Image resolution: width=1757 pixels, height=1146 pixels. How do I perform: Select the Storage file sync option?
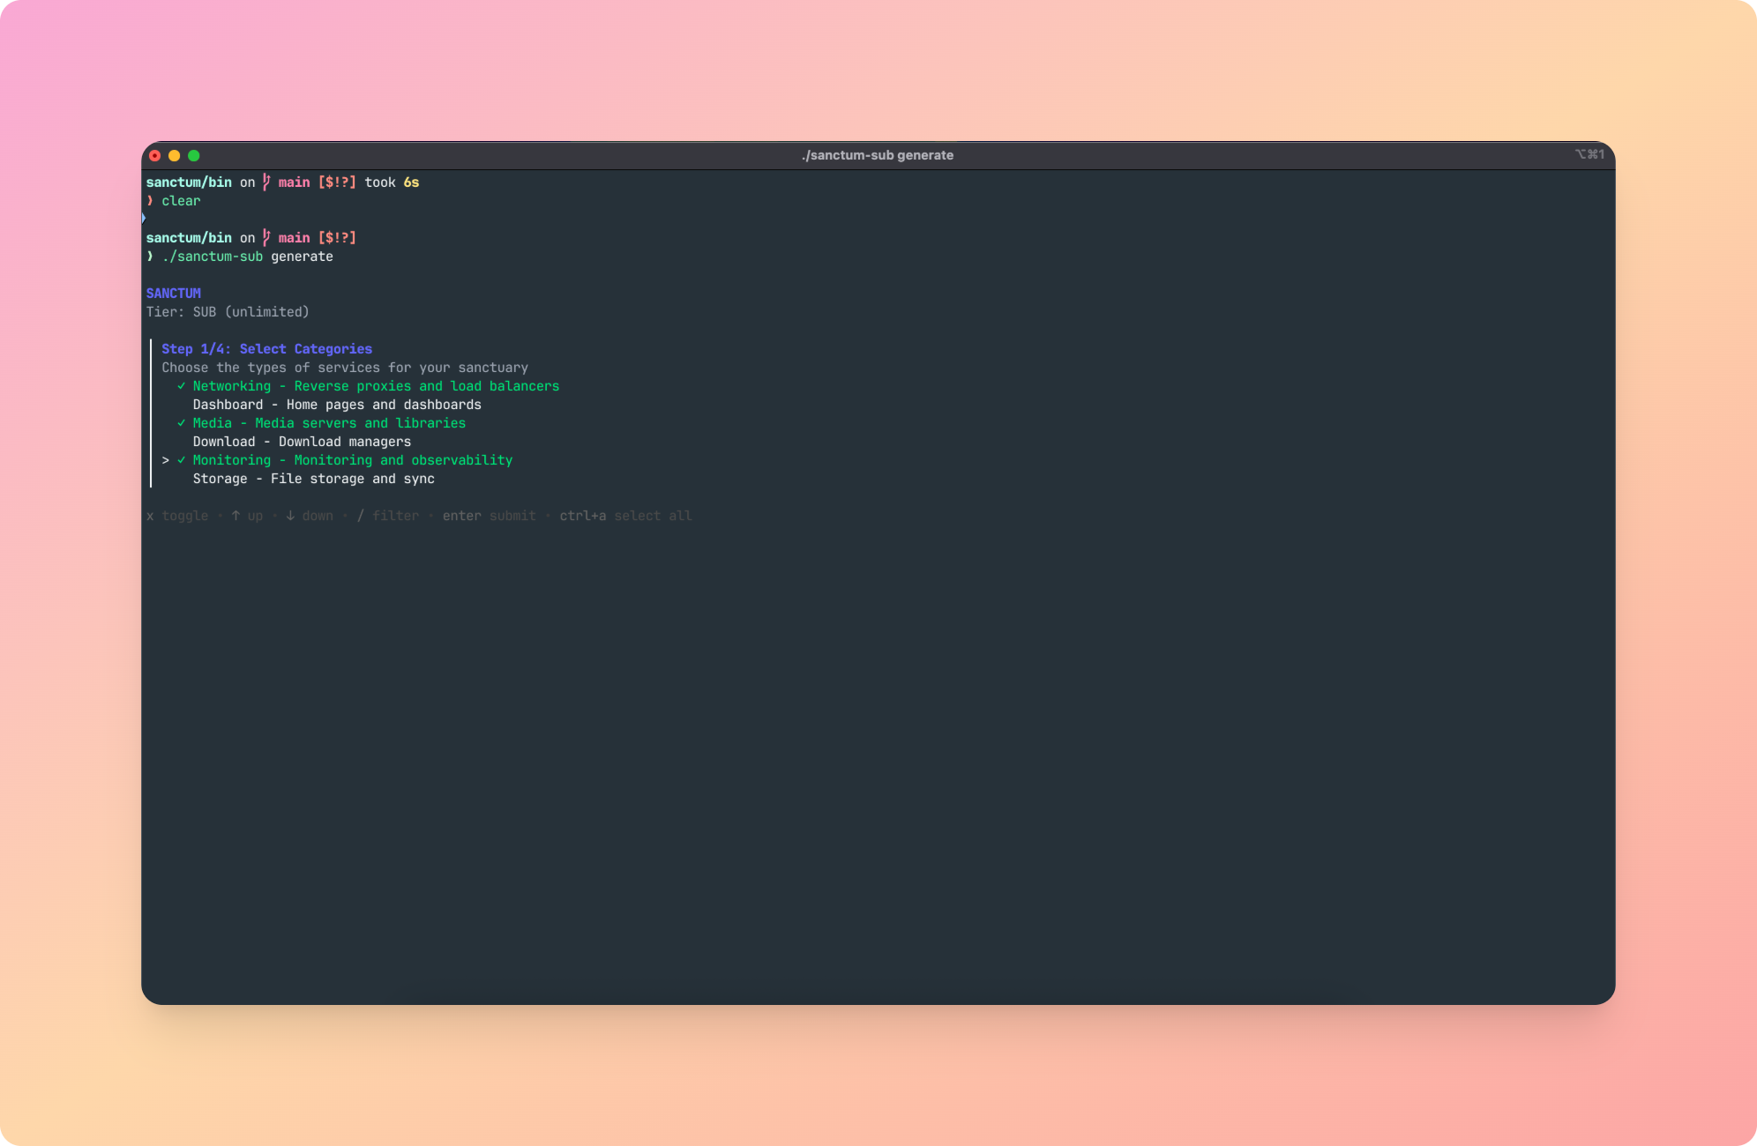click(313, 479)
